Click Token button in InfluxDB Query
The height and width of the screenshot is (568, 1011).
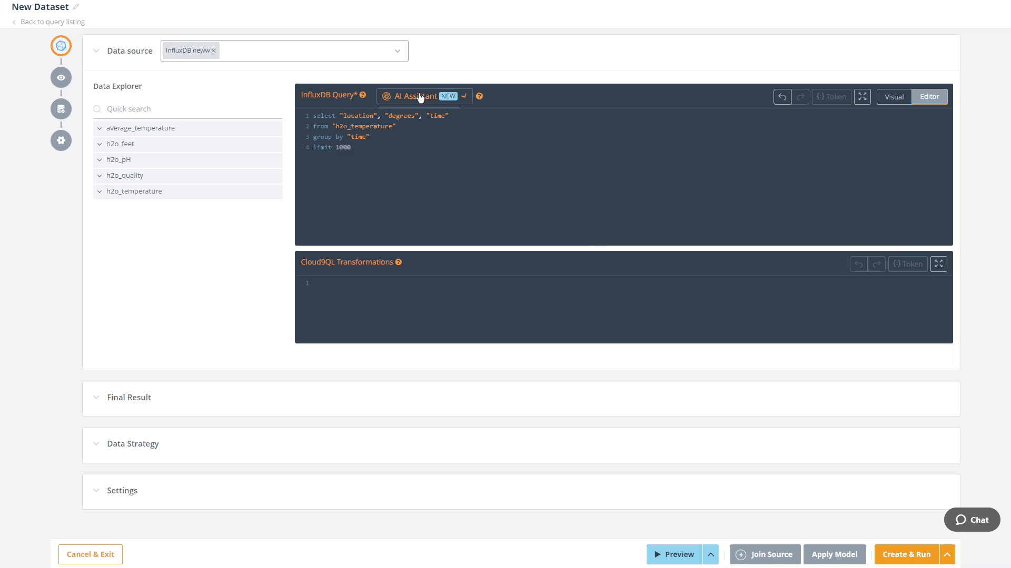point(830,96)
